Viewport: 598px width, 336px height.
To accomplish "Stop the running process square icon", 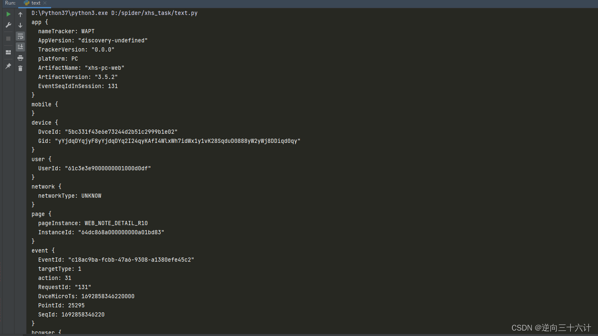I will 8,39.
